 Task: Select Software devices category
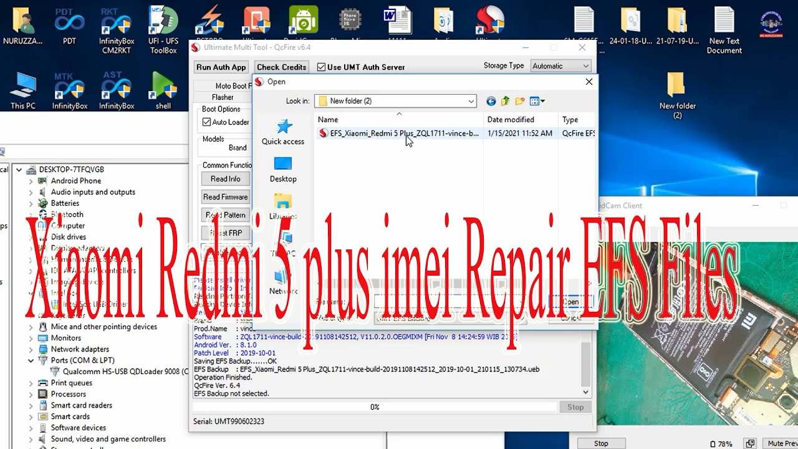(x=79, y=428)
